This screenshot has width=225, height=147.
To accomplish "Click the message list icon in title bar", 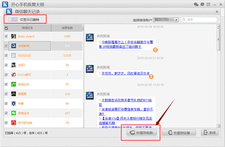I will [208, 4].
